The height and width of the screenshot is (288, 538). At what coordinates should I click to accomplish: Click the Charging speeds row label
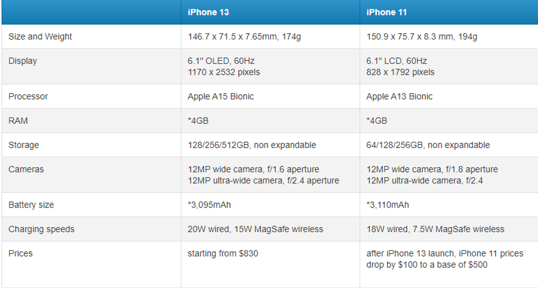point(41,229)
